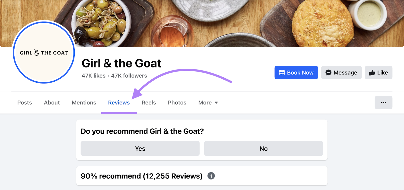404x190 pixels.
Task: Open the food cover photo
Action: click(x=227, y=23)
